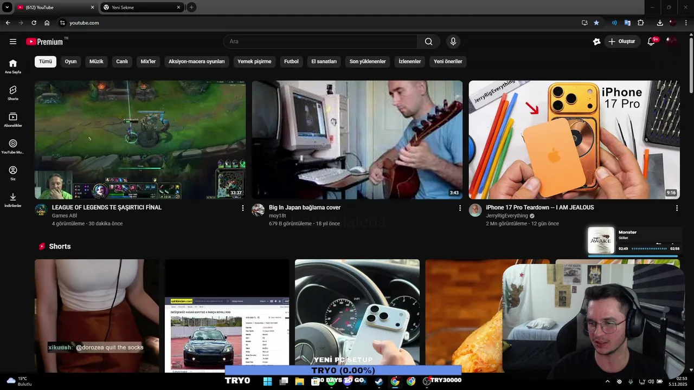Open the browser extensions puzzle icon
694x390 pixels.
(x=641, y=23)
